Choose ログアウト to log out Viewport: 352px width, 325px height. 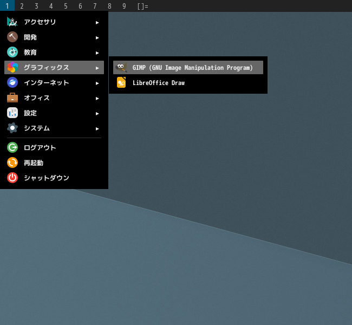[x=54, y=147]
